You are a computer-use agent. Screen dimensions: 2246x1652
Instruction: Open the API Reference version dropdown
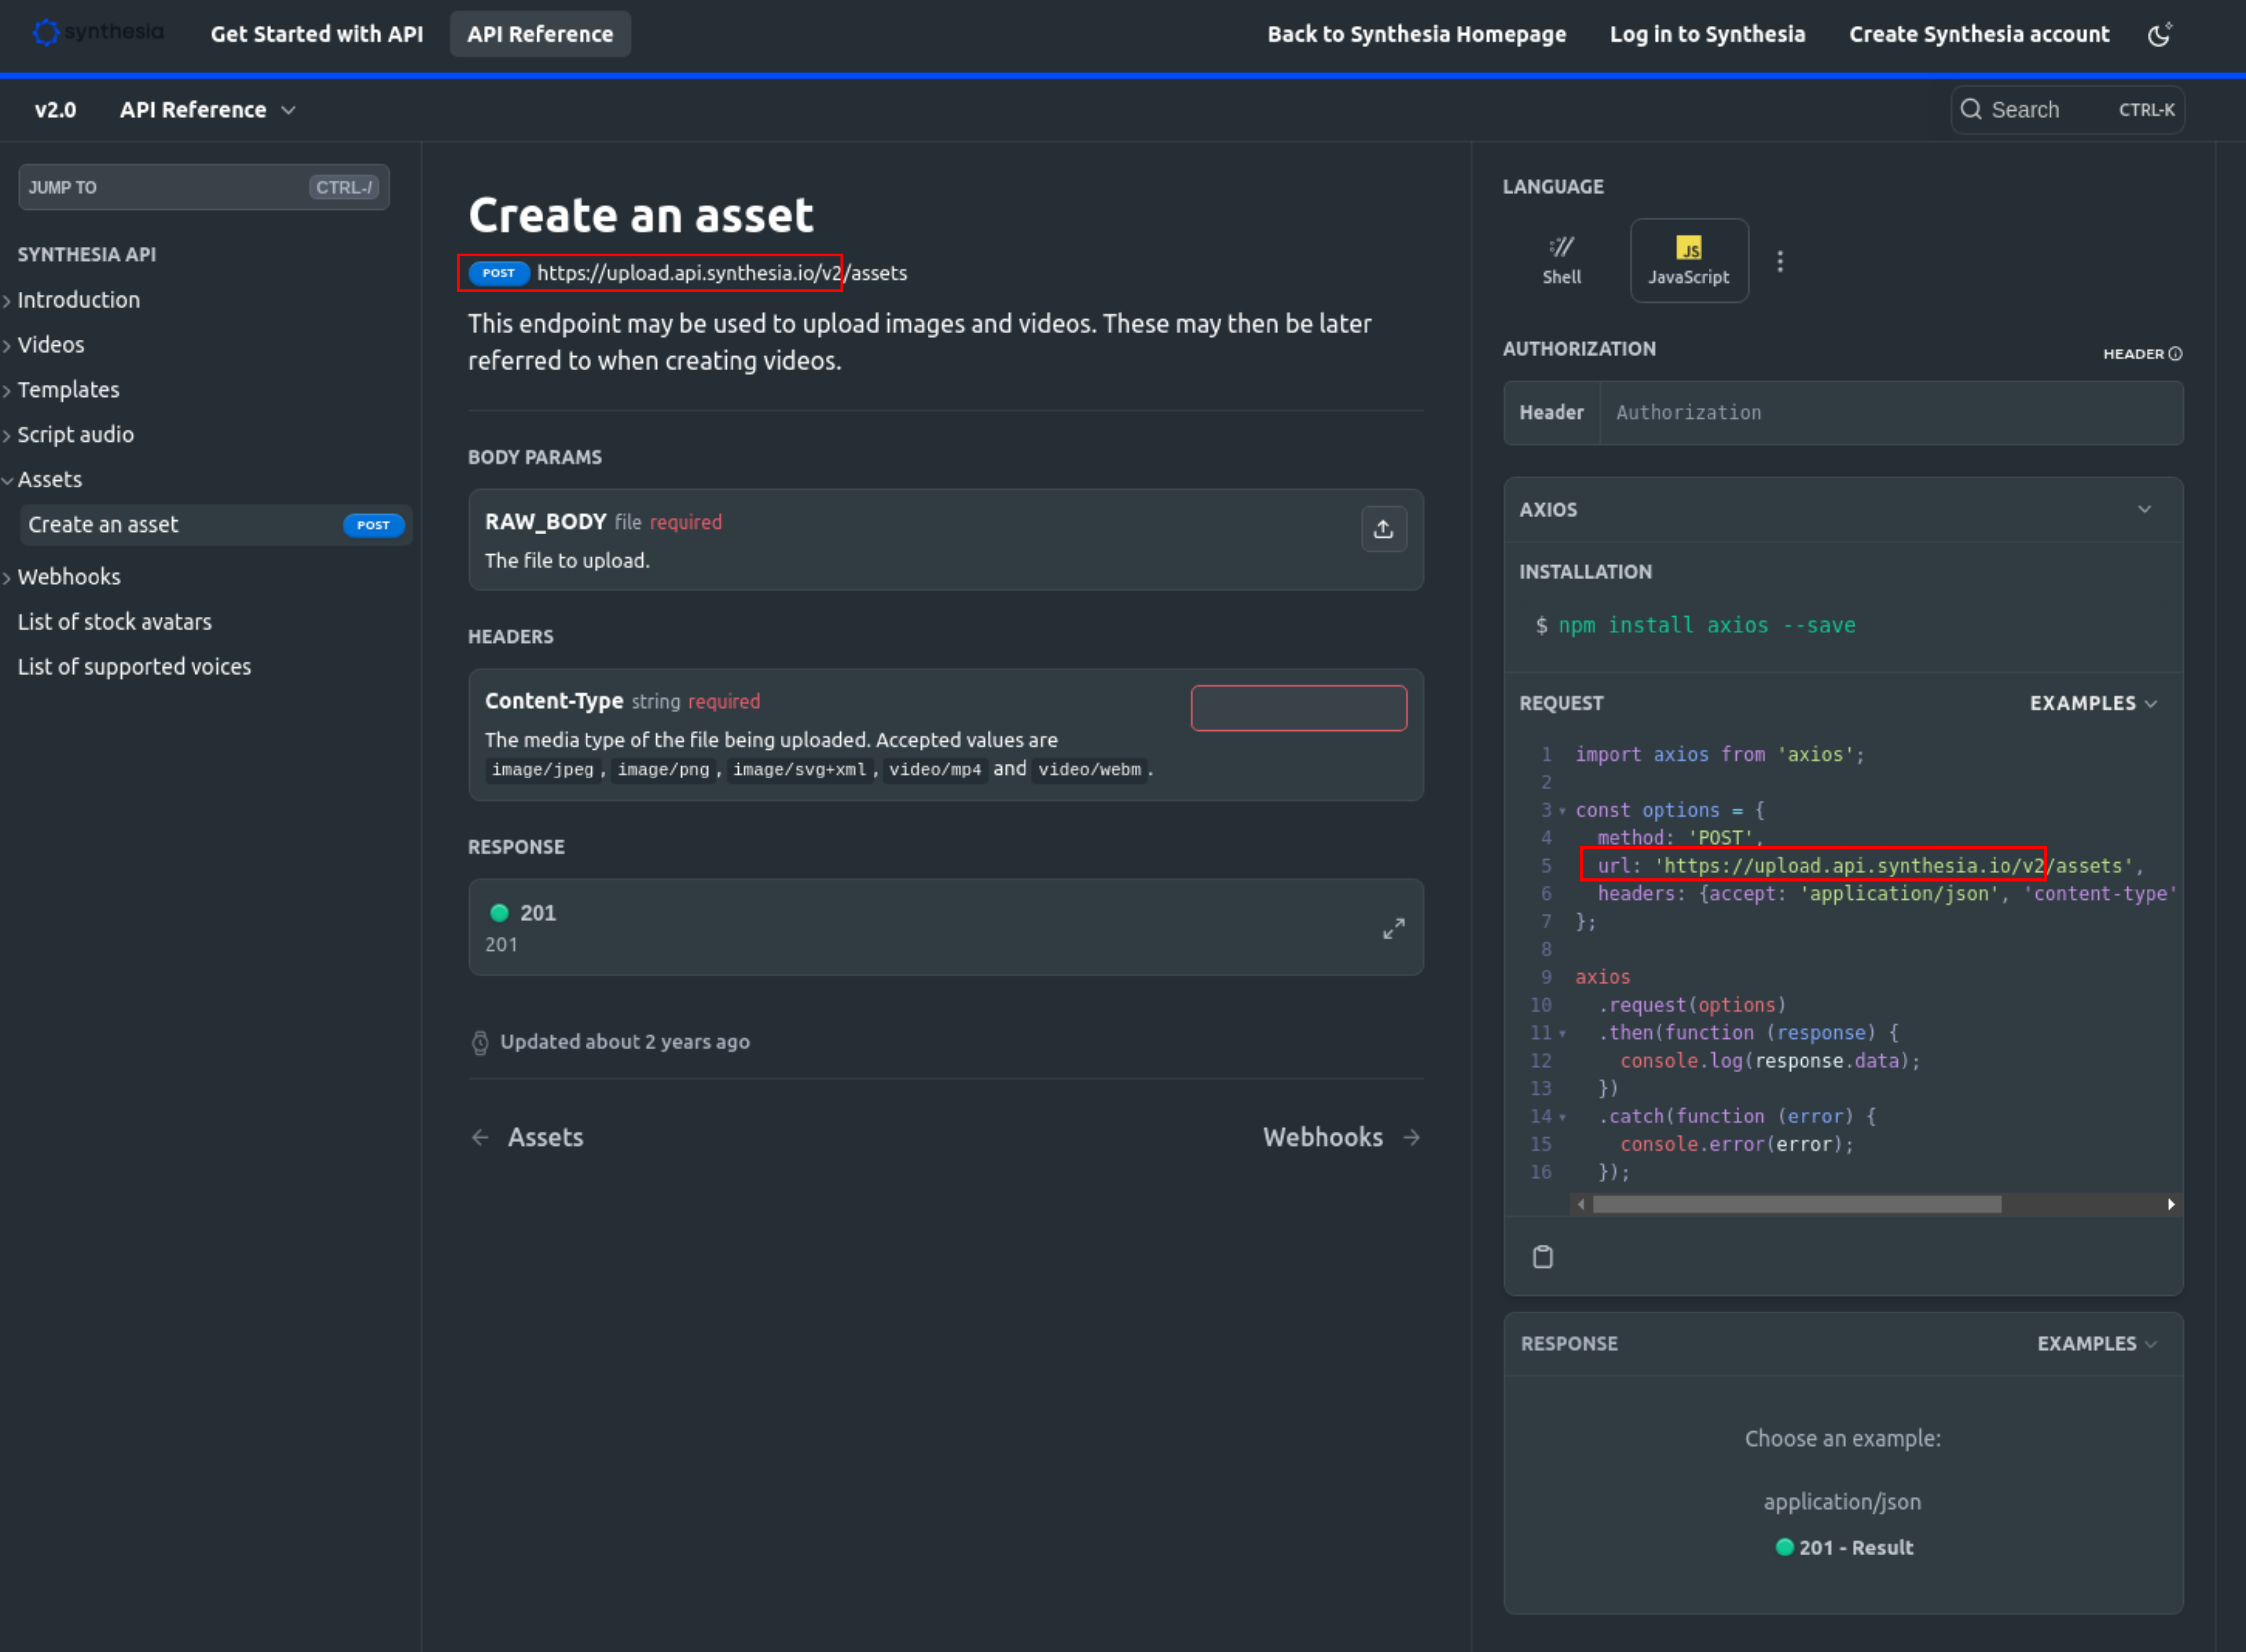point(207,110)
